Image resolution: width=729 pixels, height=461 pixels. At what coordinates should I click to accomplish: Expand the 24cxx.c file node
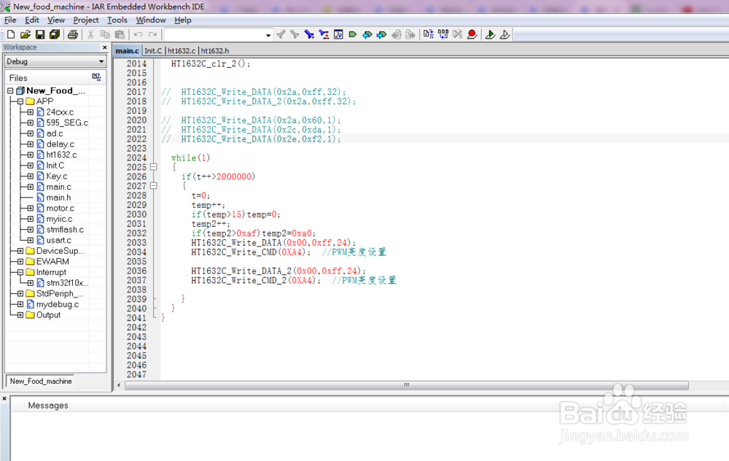click(30, 112)
